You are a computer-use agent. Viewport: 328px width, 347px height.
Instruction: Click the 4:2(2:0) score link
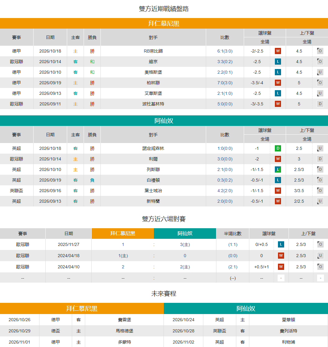pos(225,191)
